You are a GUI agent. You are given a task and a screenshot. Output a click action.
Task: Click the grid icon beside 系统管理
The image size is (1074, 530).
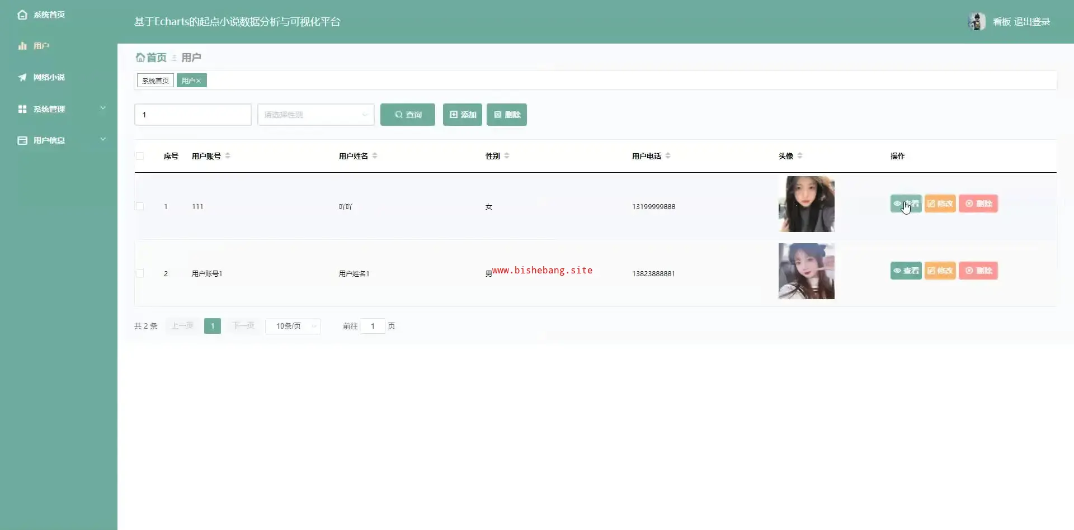click(22, 109)
